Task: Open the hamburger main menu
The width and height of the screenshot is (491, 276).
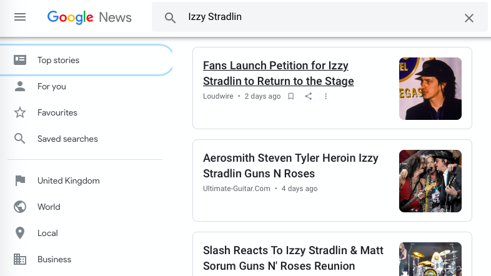Action: click(20, 17)
